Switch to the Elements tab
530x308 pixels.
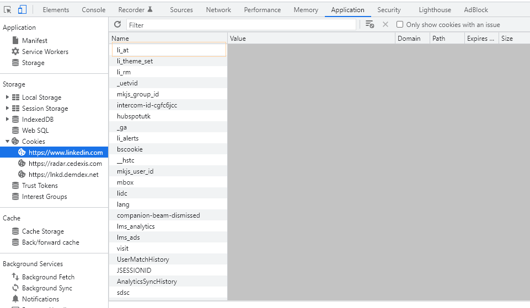[x=56, y=10]
